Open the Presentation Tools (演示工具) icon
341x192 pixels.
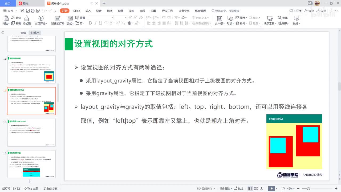tap(270, 18)
